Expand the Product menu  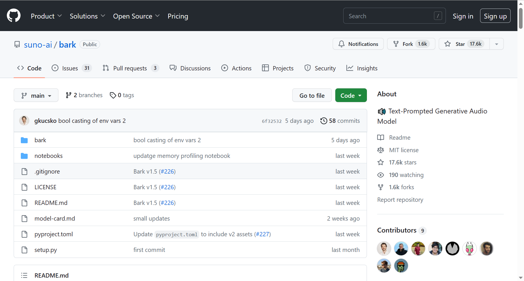coord(46,16)
